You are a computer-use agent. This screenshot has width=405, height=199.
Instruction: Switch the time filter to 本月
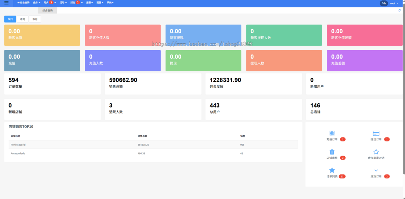(x=35, y=19)
